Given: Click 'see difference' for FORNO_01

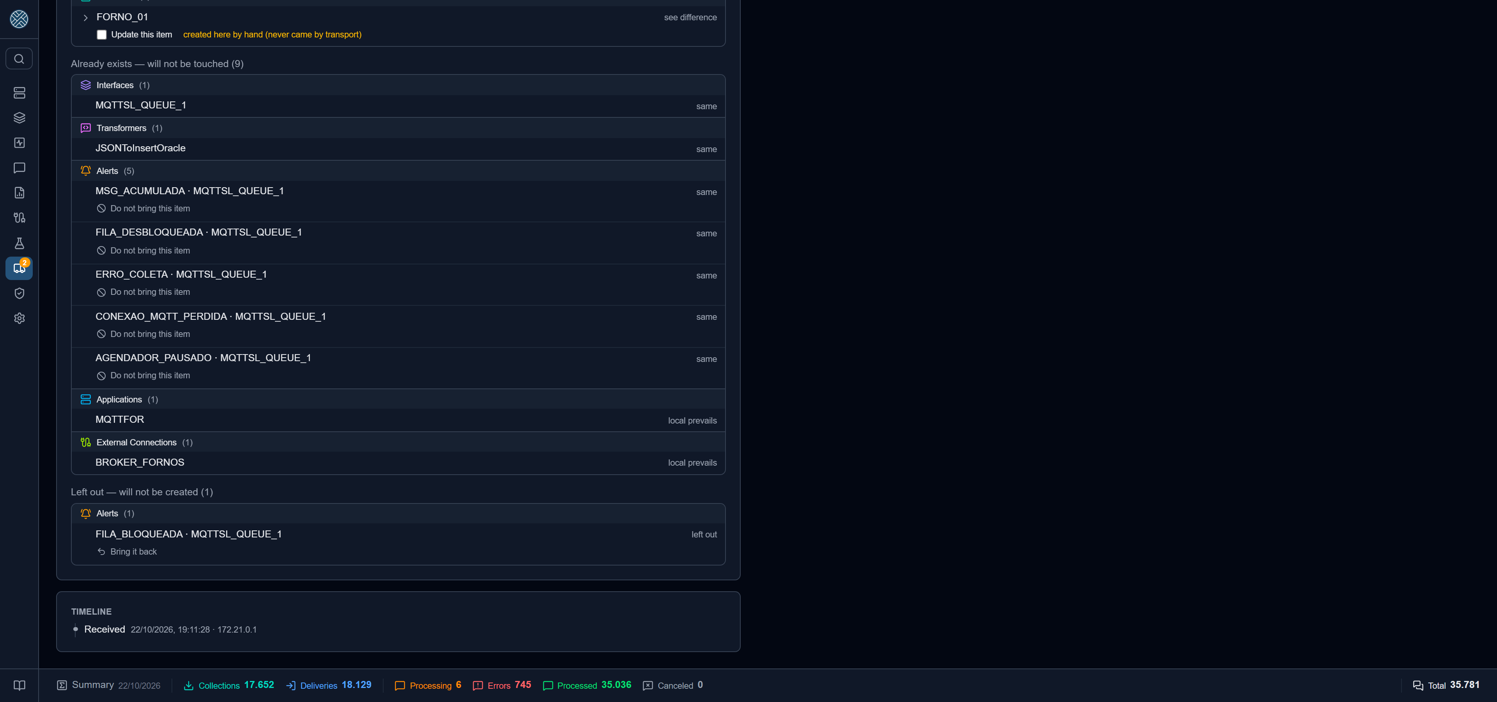Looking at the screenshot, I should click(690, 18).
